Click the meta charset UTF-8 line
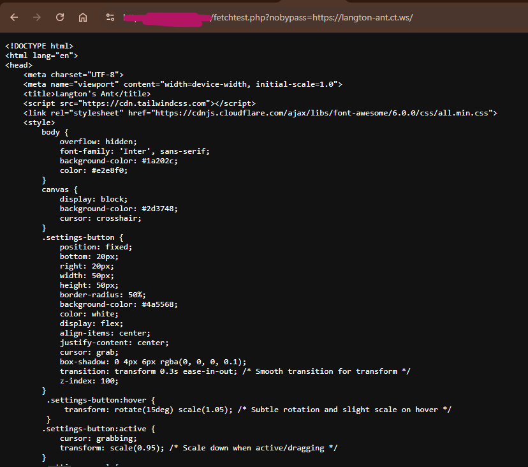 point(73,75)
